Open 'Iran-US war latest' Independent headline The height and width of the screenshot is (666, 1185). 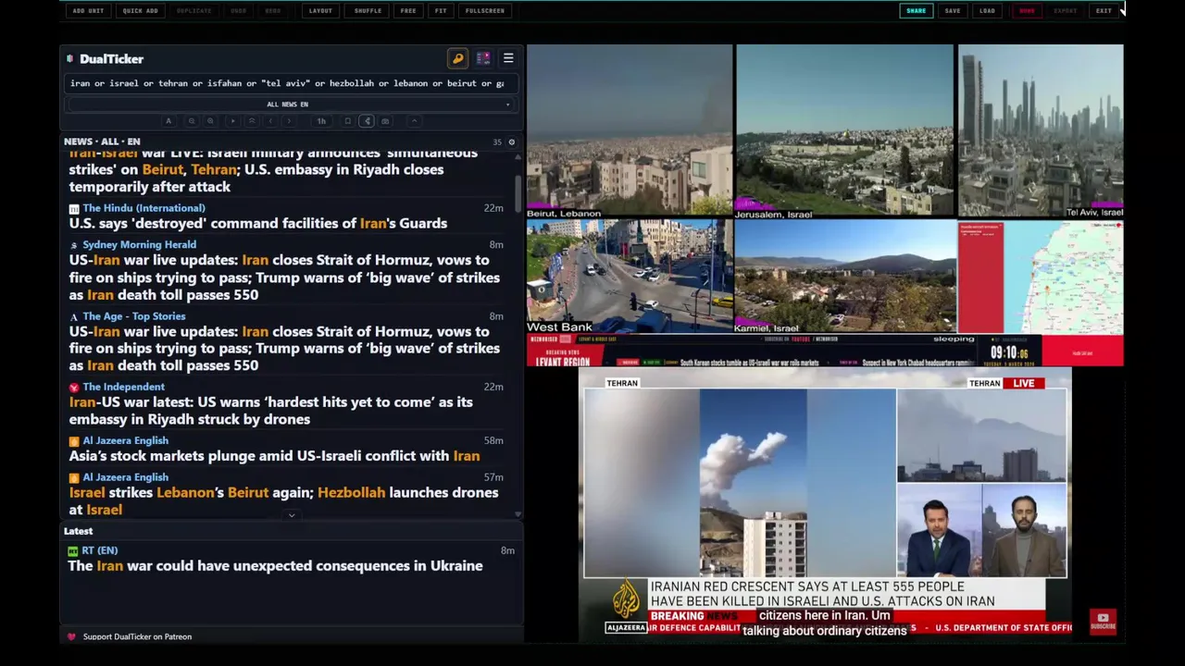[271, 411]
